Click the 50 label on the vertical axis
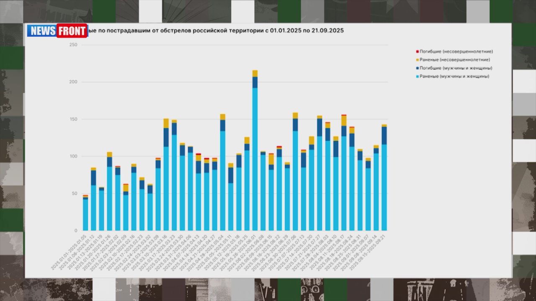Viewport: 536px width, 301px height. coord(75,194)
